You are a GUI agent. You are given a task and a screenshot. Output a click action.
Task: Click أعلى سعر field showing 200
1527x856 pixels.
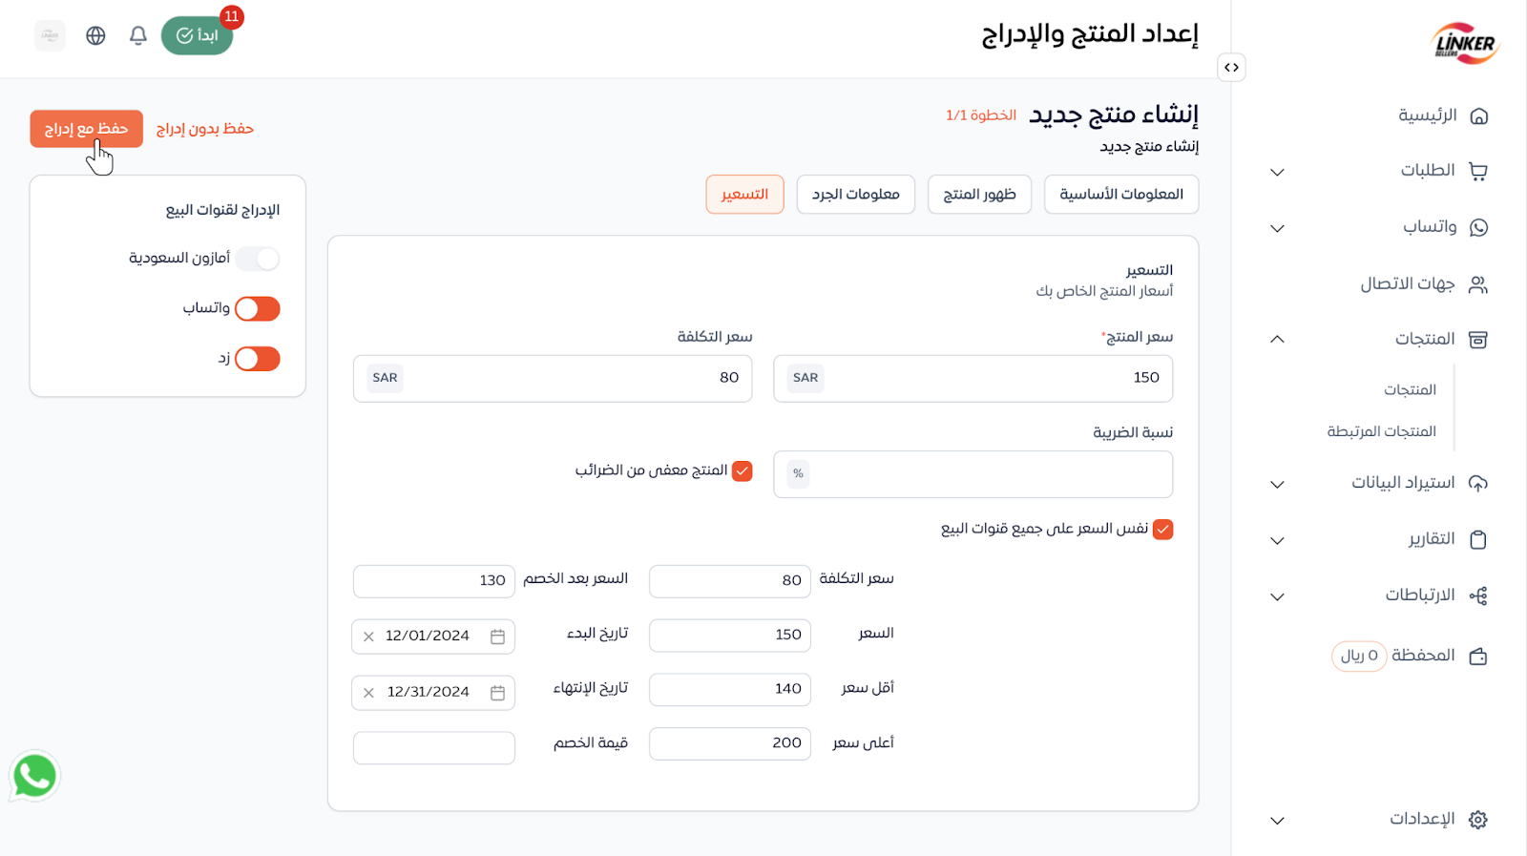click(730, 744)
